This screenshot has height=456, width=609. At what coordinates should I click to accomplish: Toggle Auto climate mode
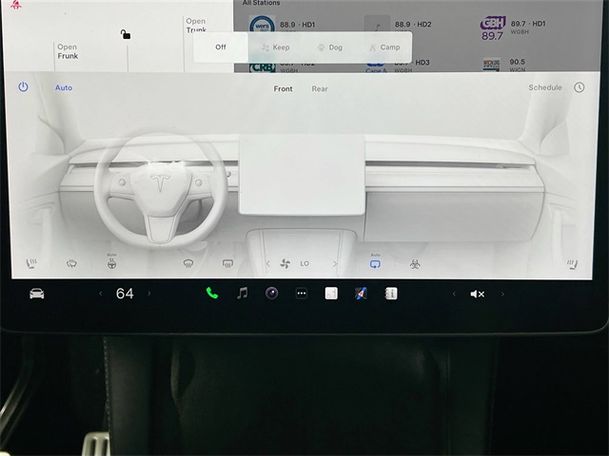tap(64, 87)
